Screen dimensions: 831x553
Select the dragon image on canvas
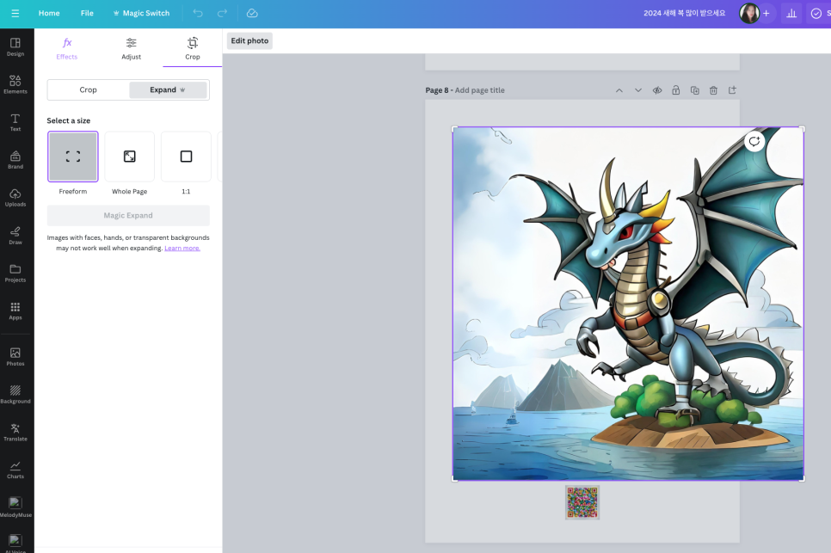[x=628, y=304]
